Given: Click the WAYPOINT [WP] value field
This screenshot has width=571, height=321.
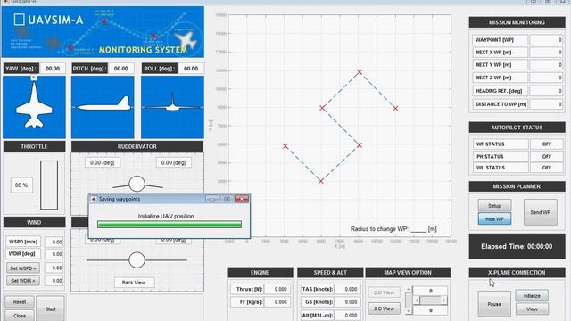Looking at the screenshot, I should click(x=547, y=40).
